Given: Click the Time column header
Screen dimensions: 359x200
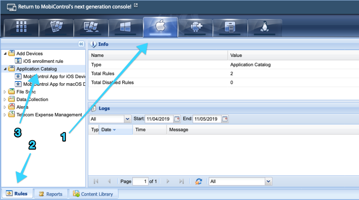Looking at the screenshot, I should [149, 130].
